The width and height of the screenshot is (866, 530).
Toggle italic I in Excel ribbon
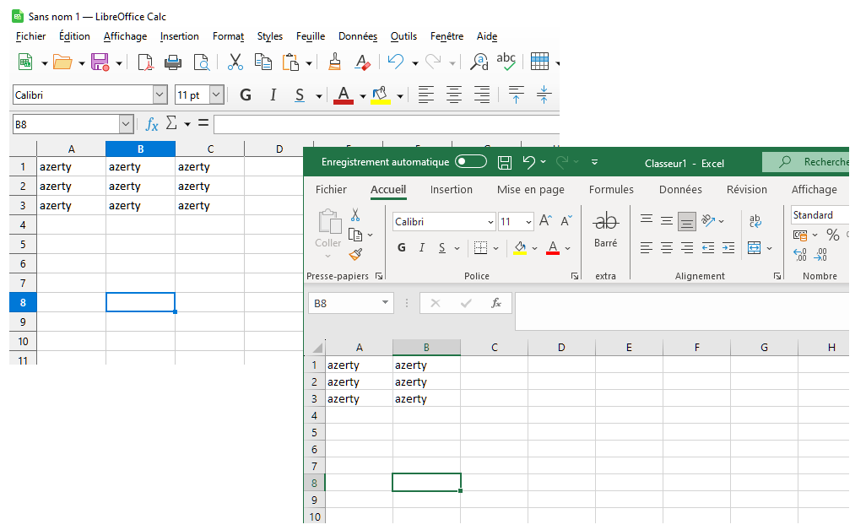[422, 248]
